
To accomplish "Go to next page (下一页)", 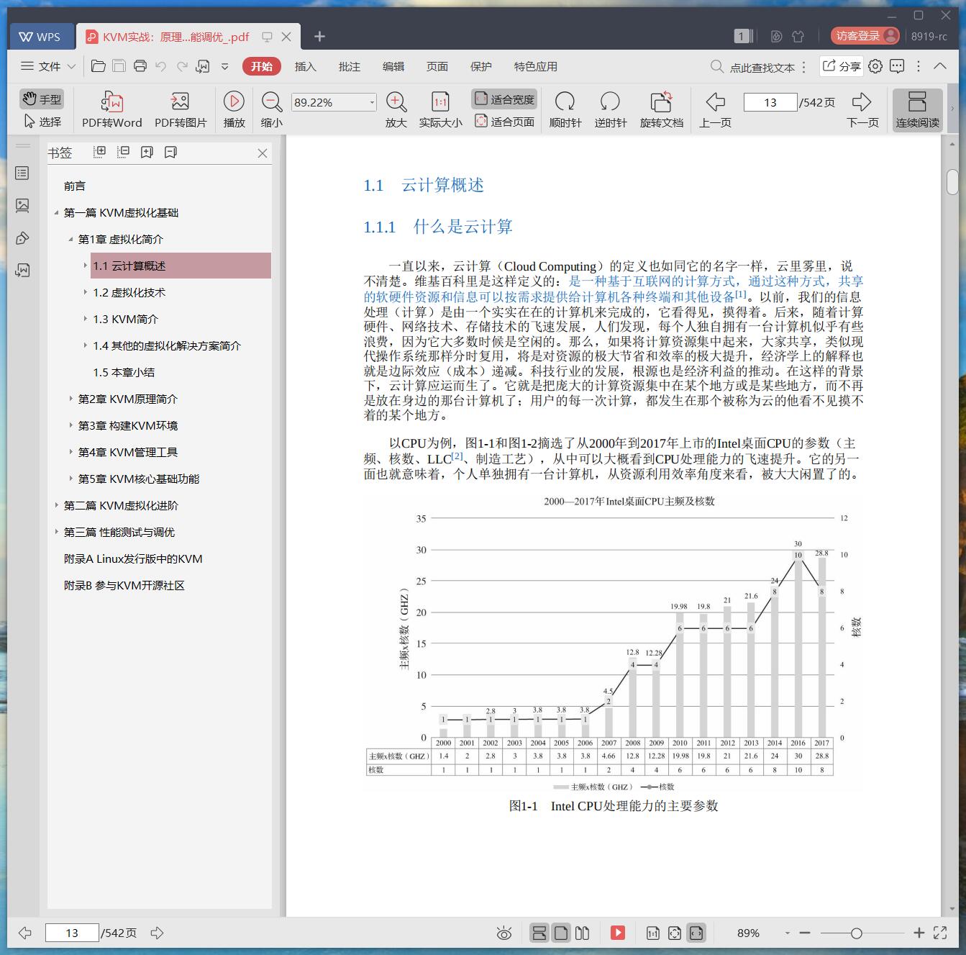I will tap(862, 109).
